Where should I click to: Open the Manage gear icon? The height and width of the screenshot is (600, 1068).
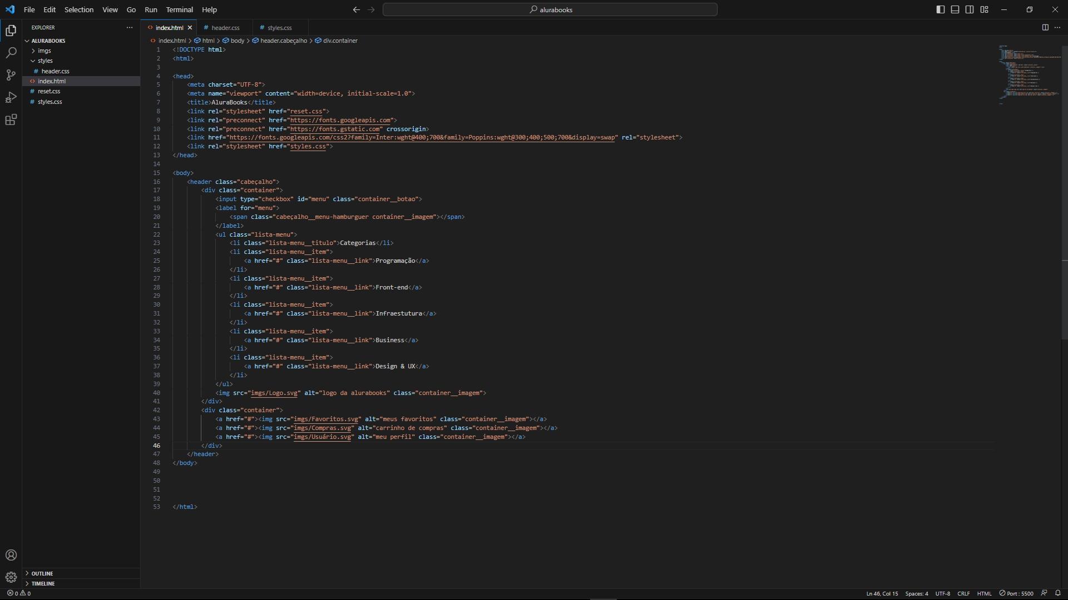click(11, 577)
